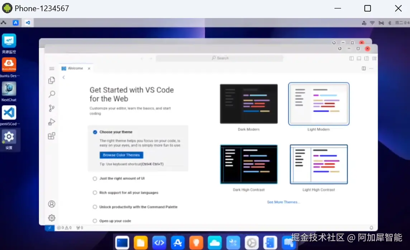This screenshot has width=410, height=250.
Task: Click Browse Color Themes button
Action: (121, 155)
